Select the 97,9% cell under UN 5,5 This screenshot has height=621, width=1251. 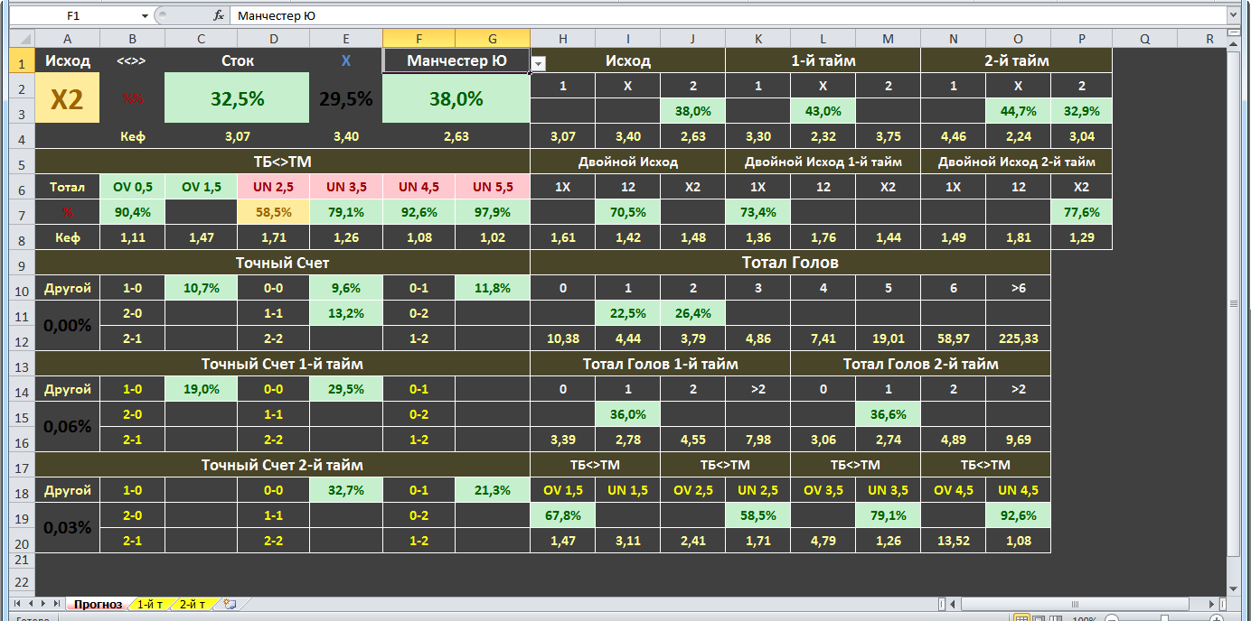tap(493, 212)
